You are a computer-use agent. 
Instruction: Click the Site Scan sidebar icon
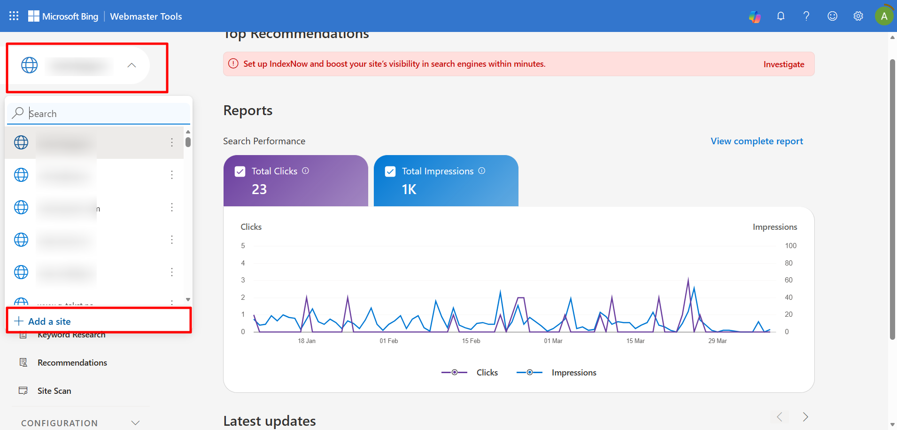click(23, 390)
